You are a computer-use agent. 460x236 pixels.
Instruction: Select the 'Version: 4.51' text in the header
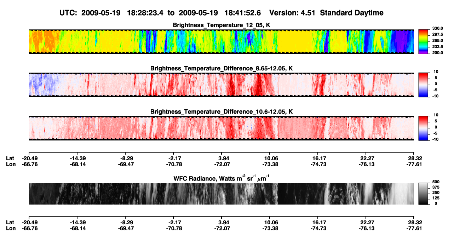(x=293, y=13)
